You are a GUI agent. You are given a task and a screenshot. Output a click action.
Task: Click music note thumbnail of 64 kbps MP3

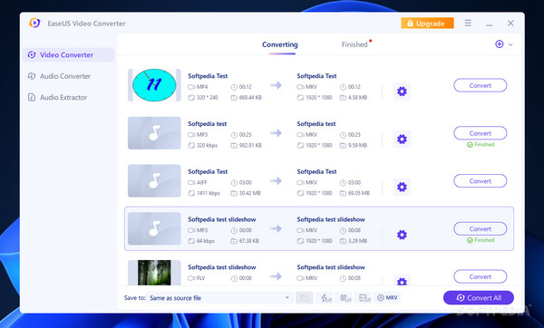click(154, 228)
